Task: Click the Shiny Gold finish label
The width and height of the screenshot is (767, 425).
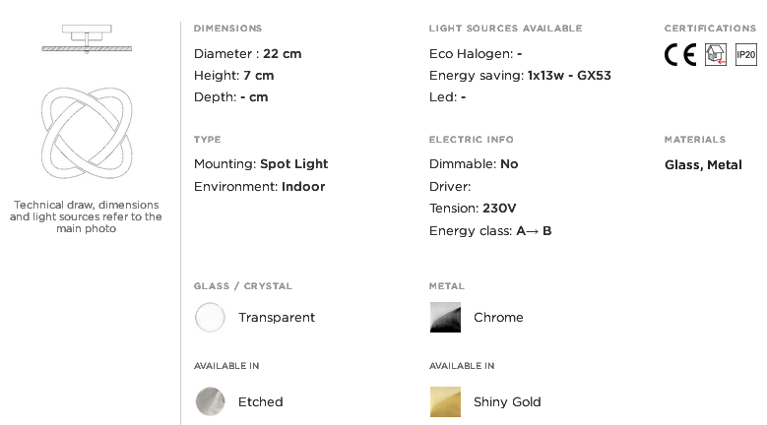Action: click(x=507, y=402)
